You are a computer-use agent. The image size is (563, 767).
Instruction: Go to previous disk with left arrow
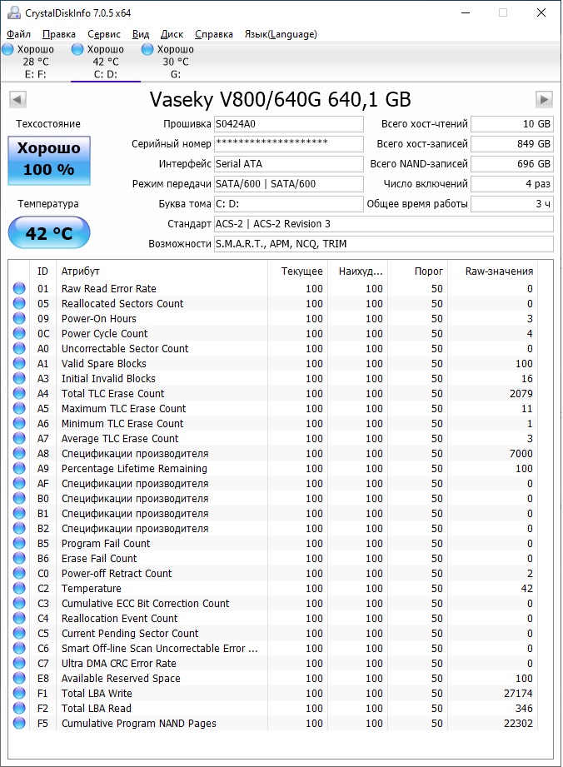17,100
